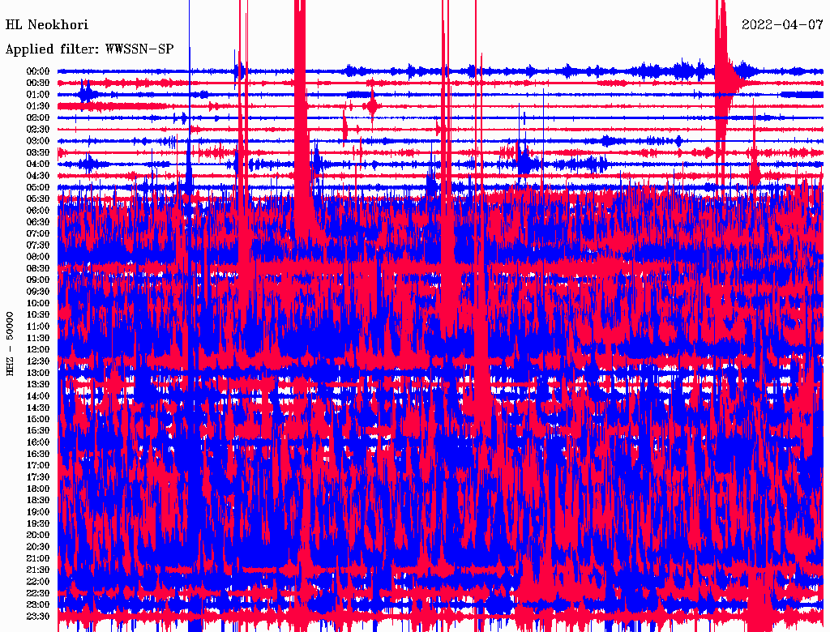Select the 19:00 time row label
The image size is (830, 632).
(x=38, y=512)
